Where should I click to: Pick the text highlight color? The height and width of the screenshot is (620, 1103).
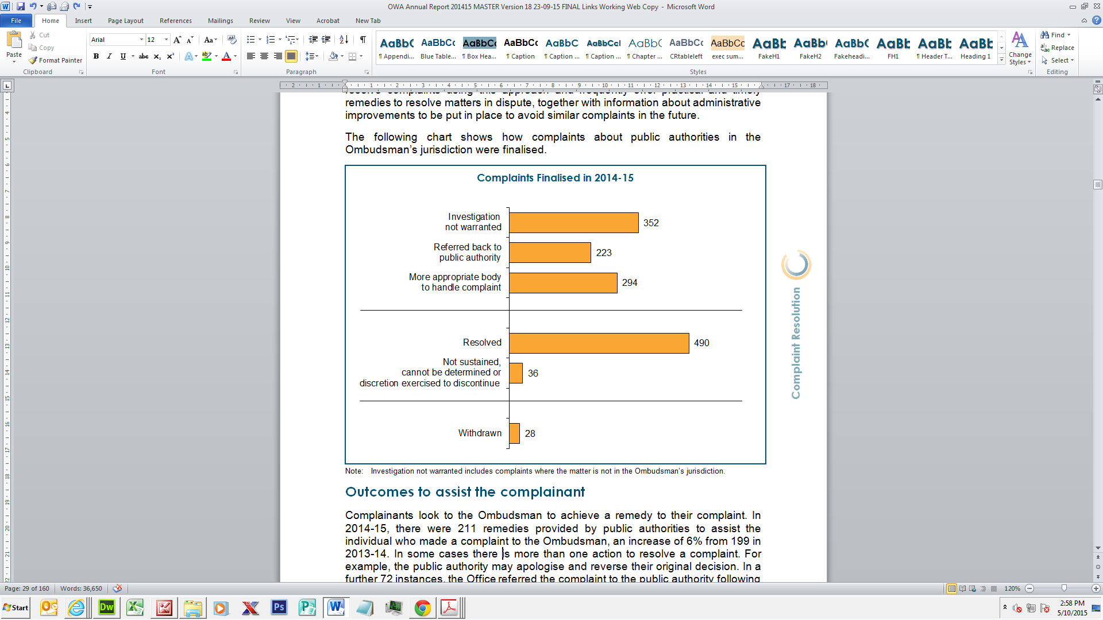[207, 56]
